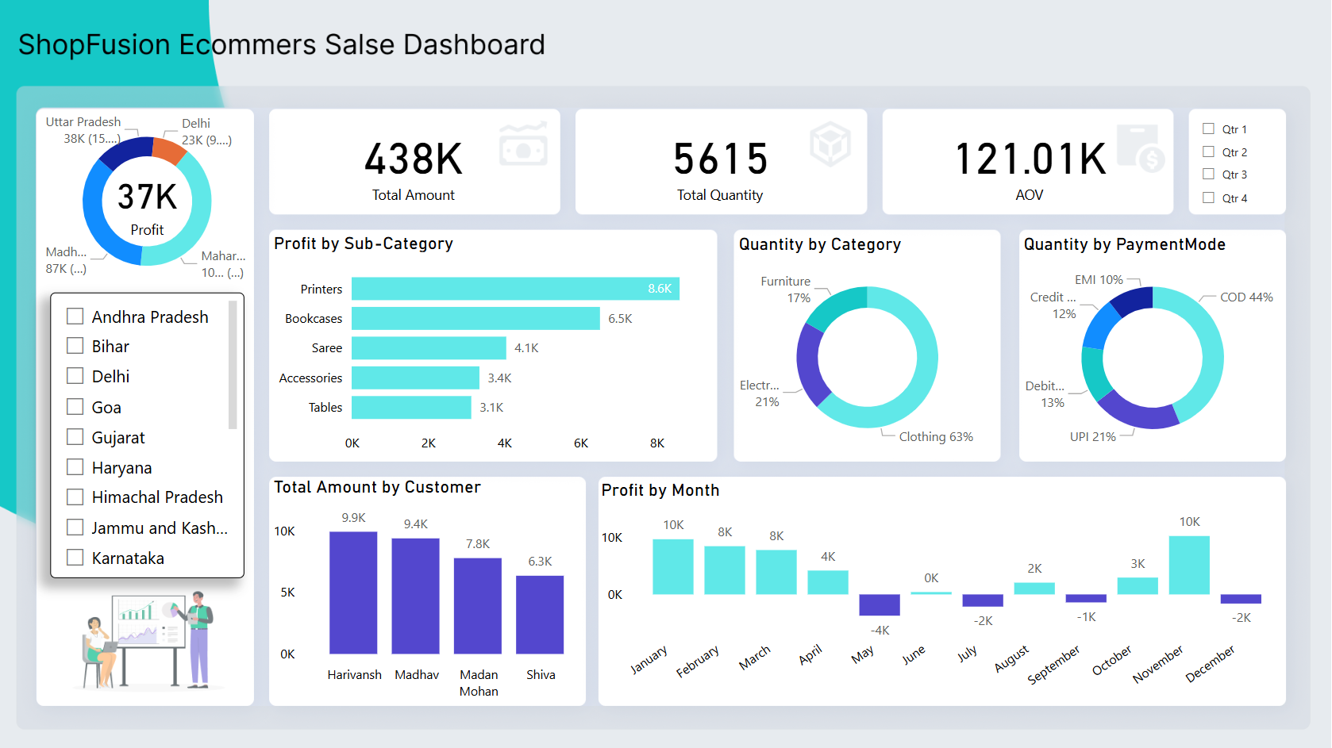Image resolution: width=1332 pixels, height=748 pixels.
Task: Click the May negative profit bar
Action: click(879, 604)
